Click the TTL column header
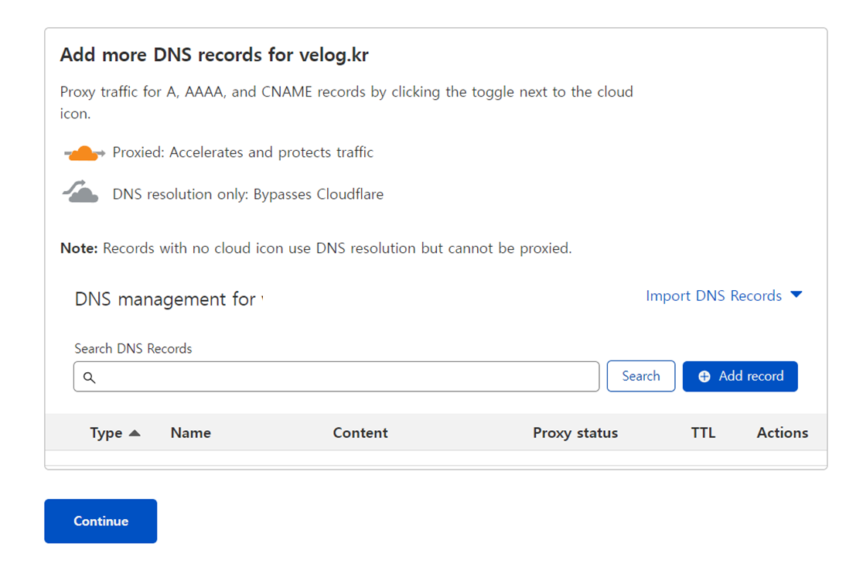 tap(703, 432)
